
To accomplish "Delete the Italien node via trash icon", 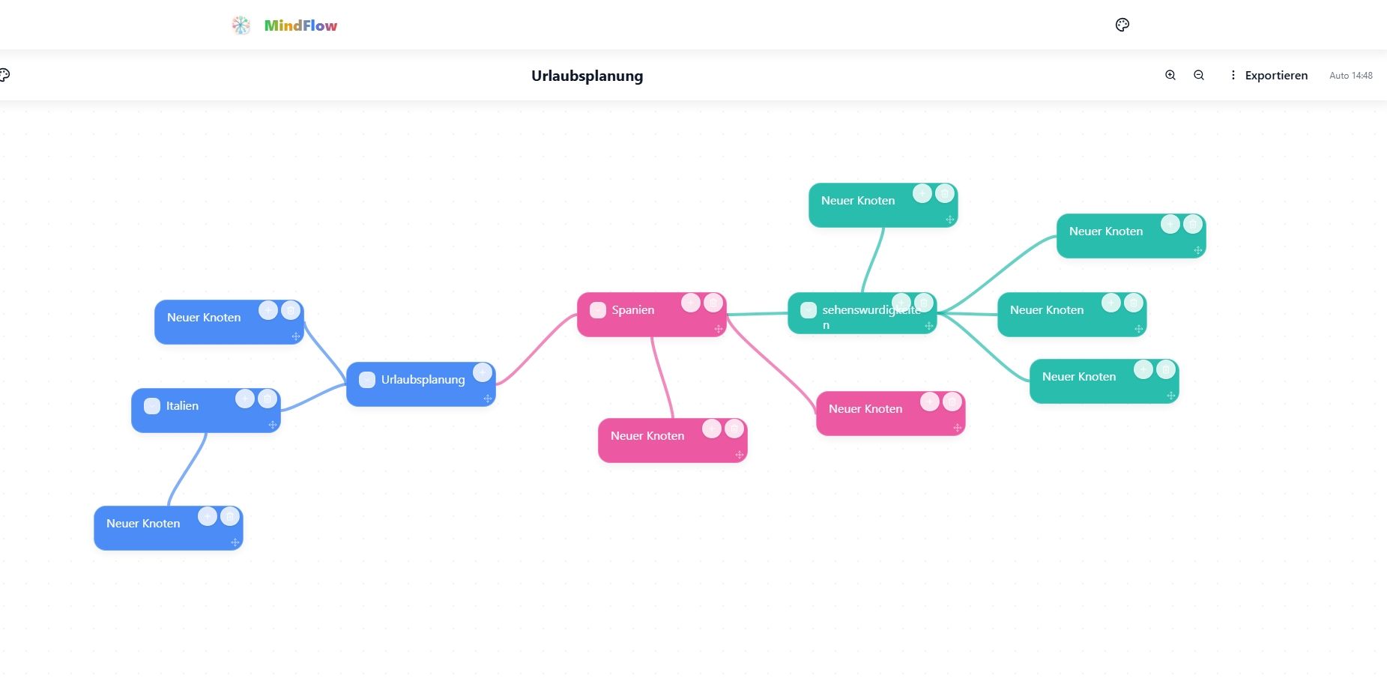I will coord(268,399).
